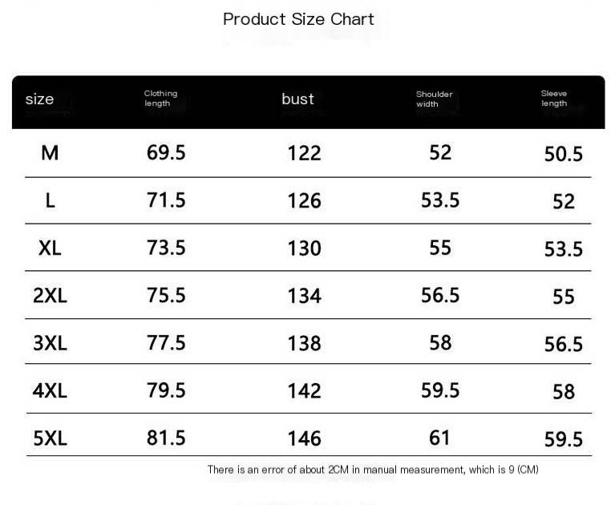This screenshot has width=615, height=505.
Task: Click the 50.5 sleeve length value
Action: tap(563, 154)
